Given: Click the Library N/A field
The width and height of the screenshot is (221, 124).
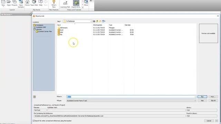Looking at the screenshot, I should coord(202,110).
